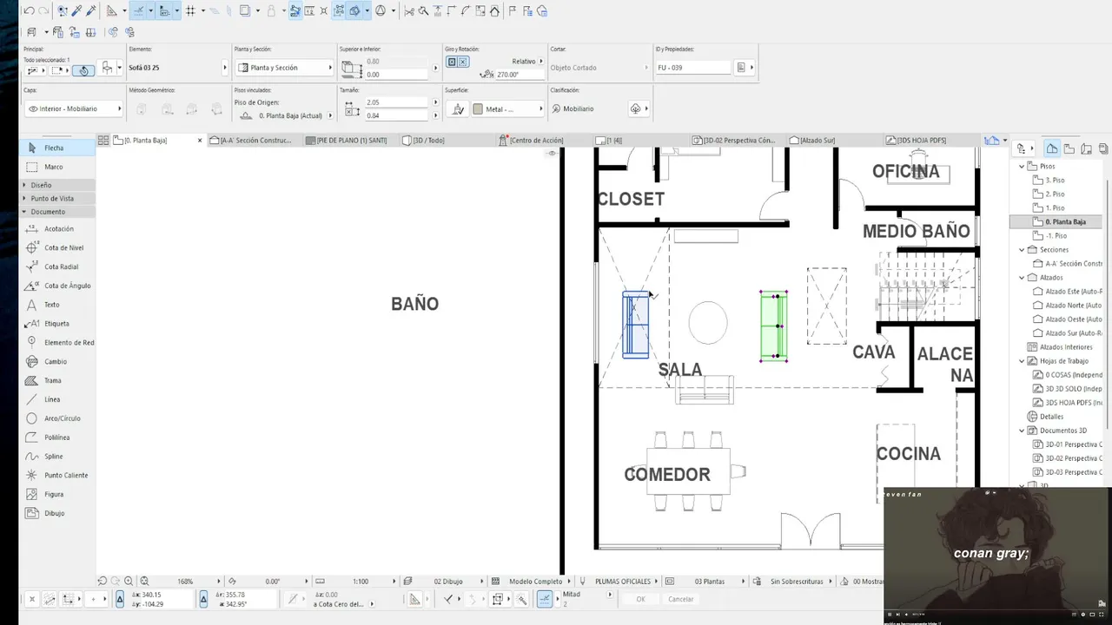Activate the Figura tool
The image size is (1112, 625).
[57, 494]
